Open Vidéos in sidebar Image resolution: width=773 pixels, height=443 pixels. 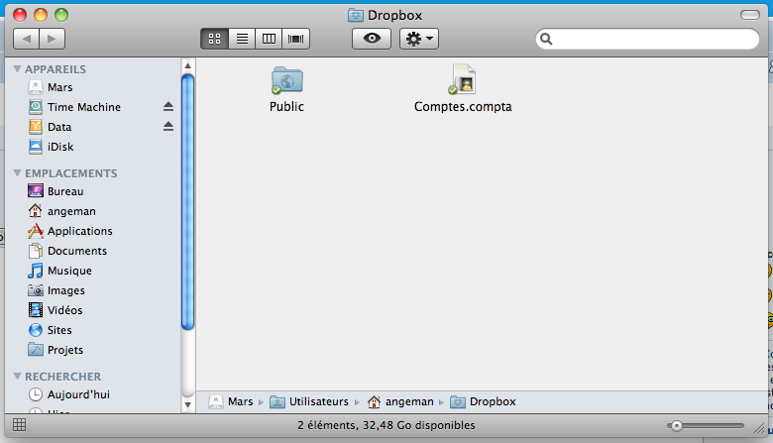(55, 310)
